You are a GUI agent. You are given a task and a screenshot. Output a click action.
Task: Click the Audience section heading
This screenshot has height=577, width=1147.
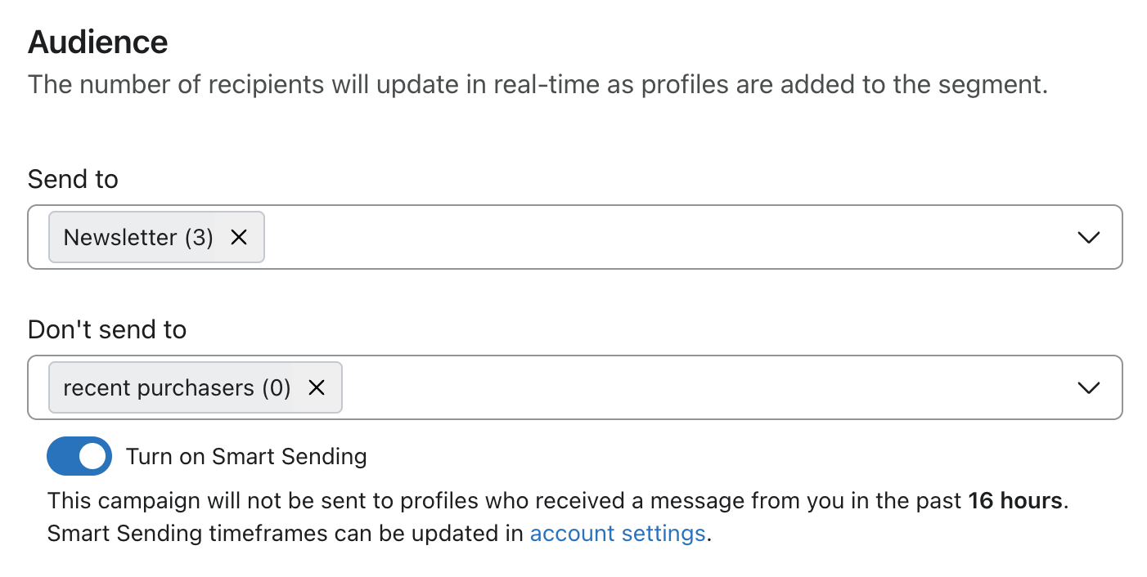[x=97, y=41]
